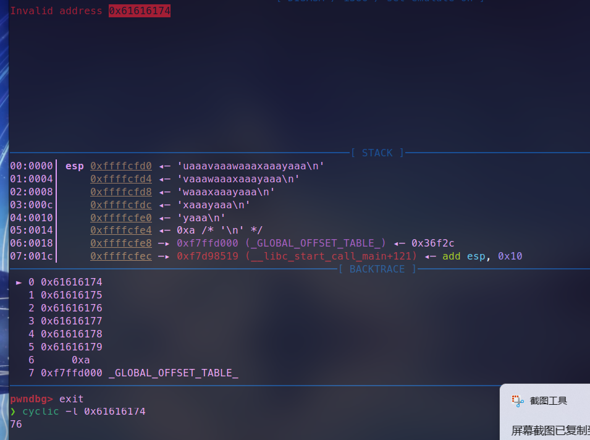This screenshot has height=440, width=590.
Task: Click backtrace frame 6 value 0xa
Action: tap(80, 360)
